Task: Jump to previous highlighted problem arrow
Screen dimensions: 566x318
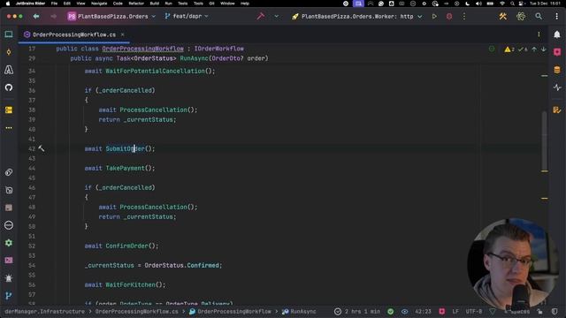Action: point(534,49)
